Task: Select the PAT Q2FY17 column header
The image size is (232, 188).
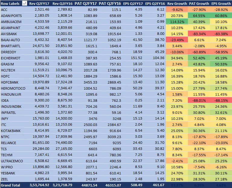Action: 86,3
